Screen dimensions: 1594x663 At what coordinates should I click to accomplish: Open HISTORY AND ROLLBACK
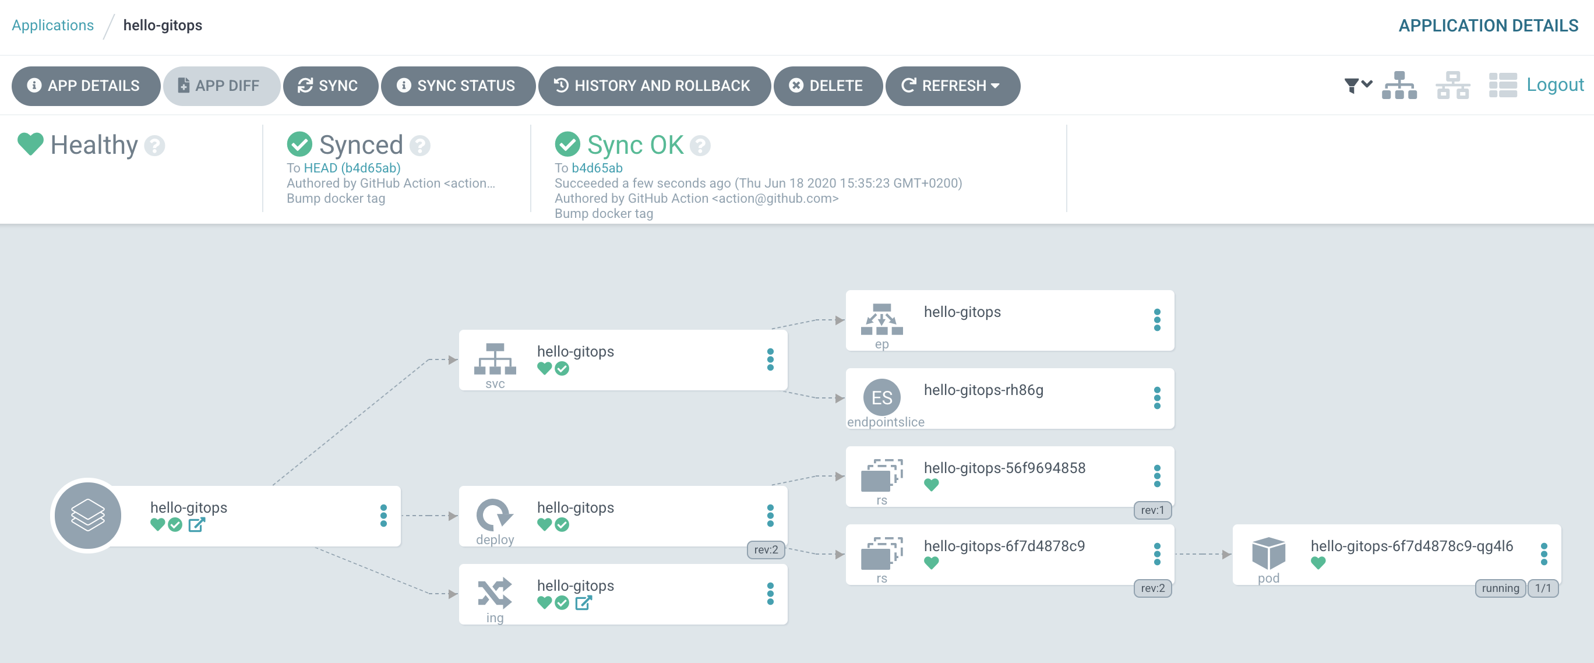click(654, 86)
